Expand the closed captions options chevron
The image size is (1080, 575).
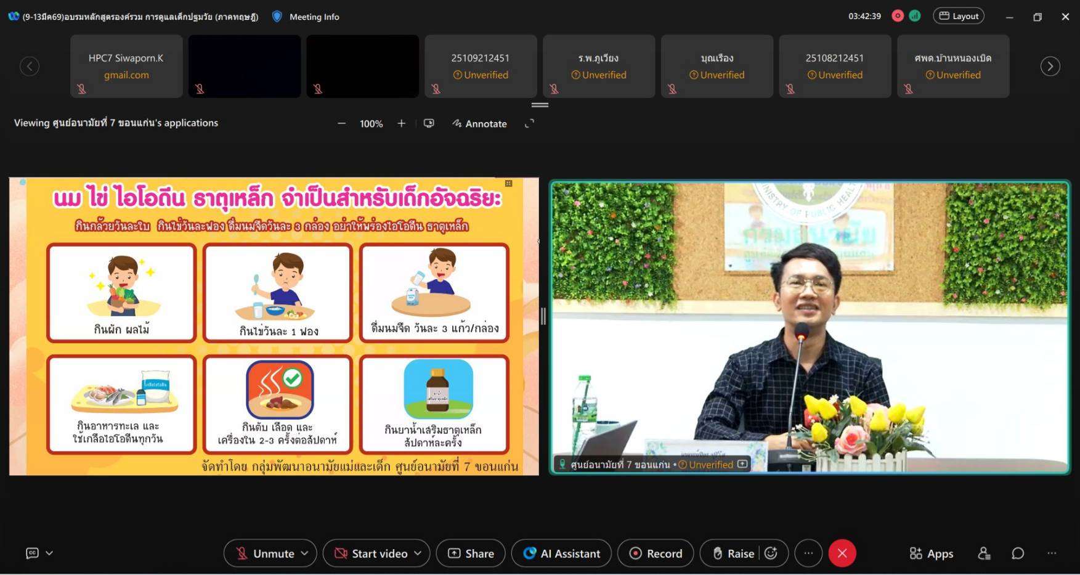pos(49,553)
